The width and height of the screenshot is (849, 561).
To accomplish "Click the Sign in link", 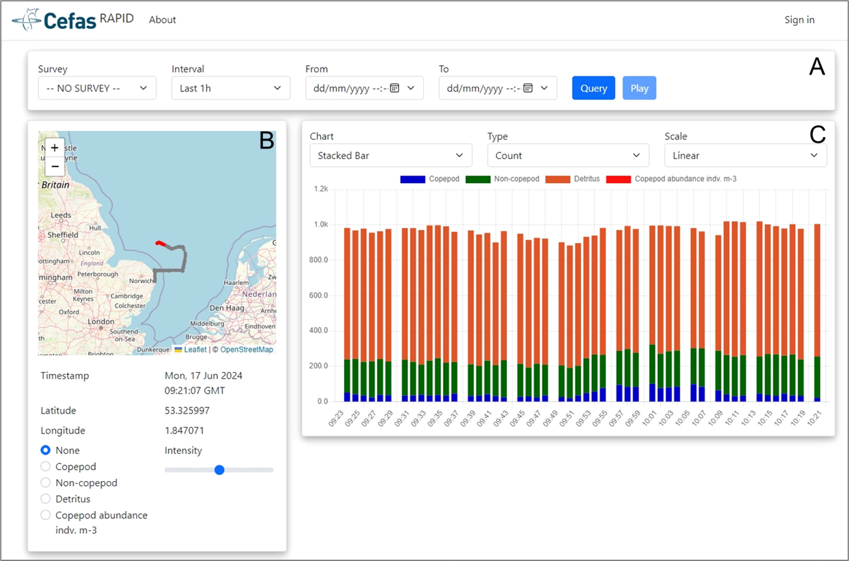I will tap(799, 20).
